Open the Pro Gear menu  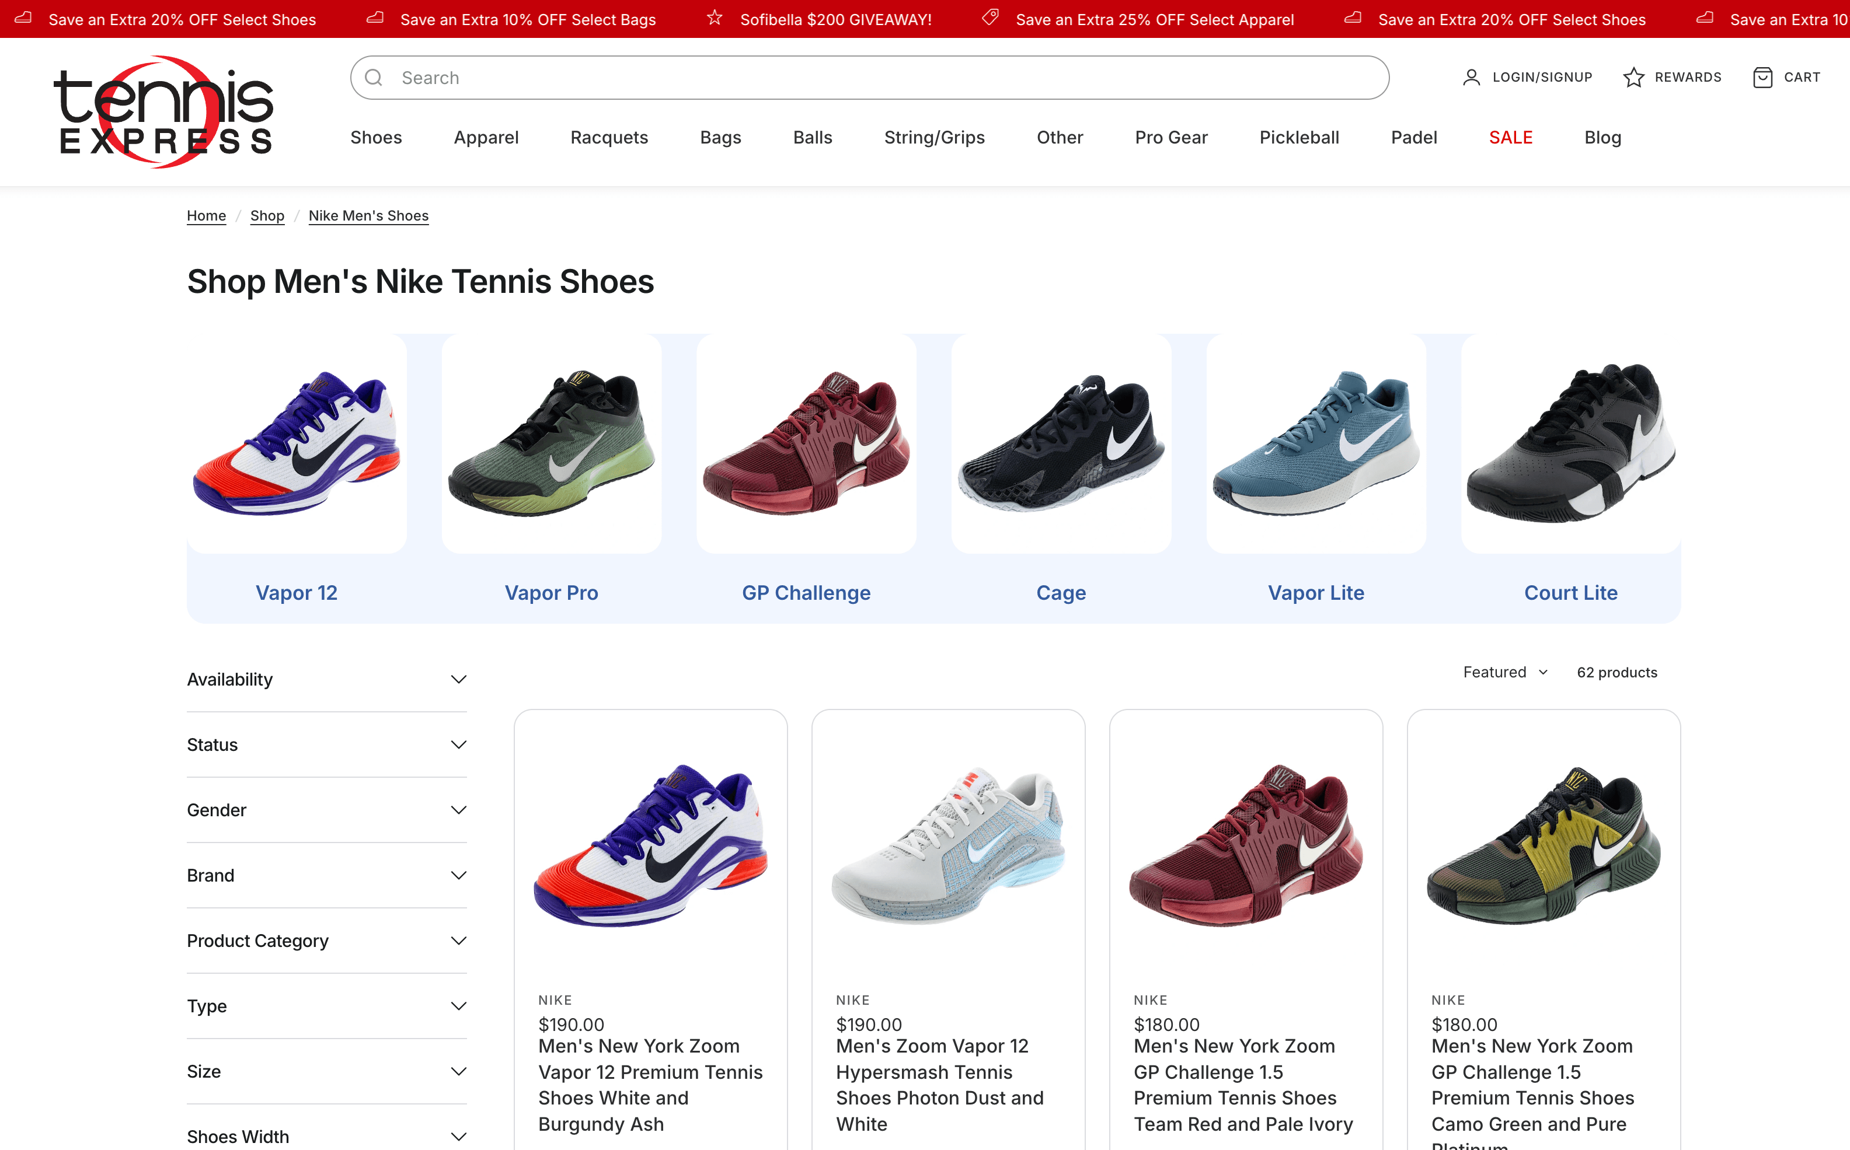point(1170,138)
